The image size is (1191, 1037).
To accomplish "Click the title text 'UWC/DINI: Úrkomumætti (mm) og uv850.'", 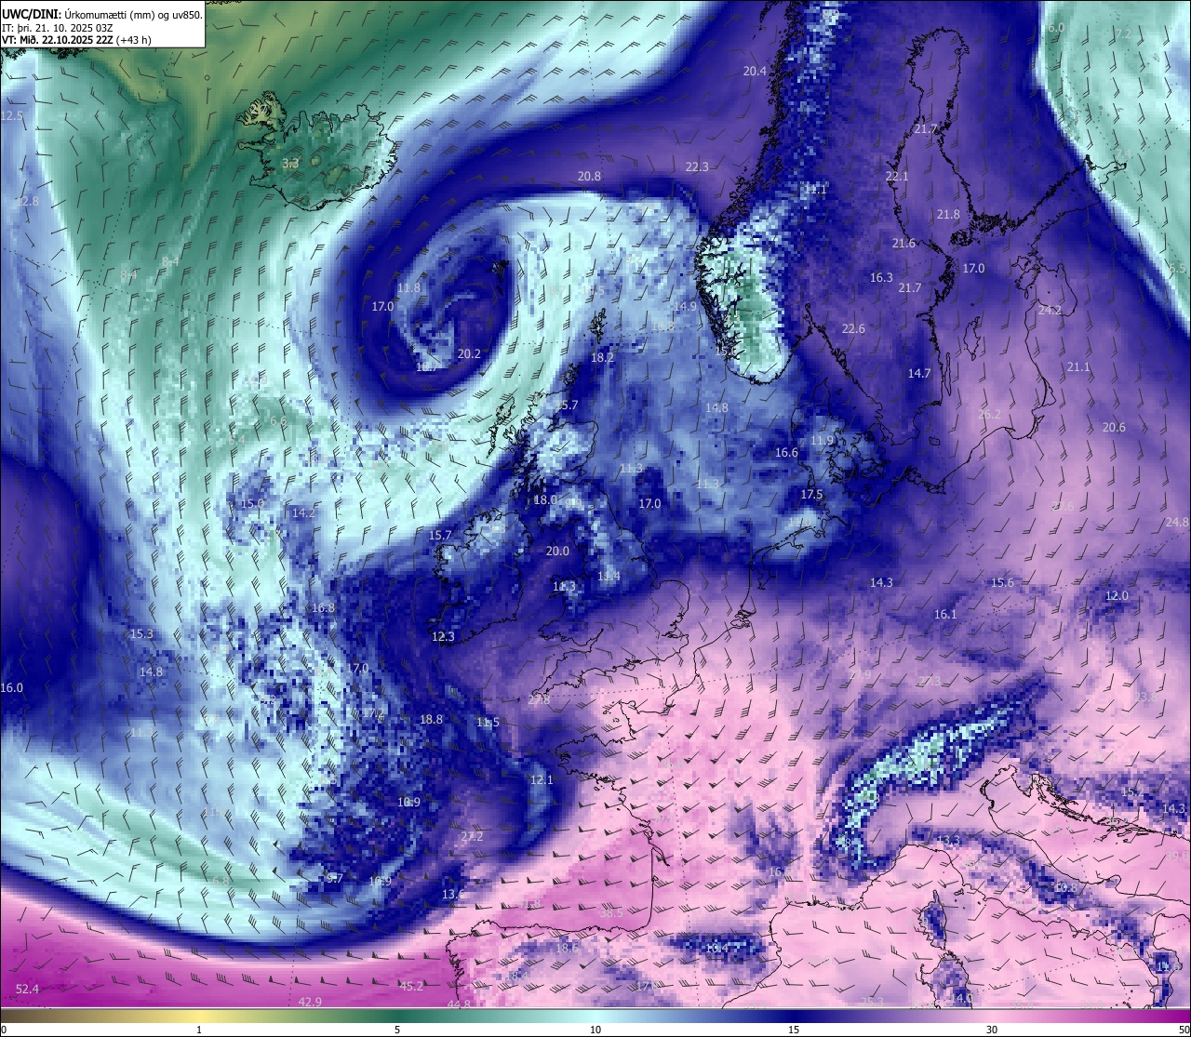I will (x=101, y=15).
